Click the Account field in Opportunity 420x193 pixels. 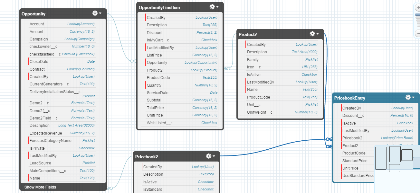pyautogui.click(x=62, y=24)
